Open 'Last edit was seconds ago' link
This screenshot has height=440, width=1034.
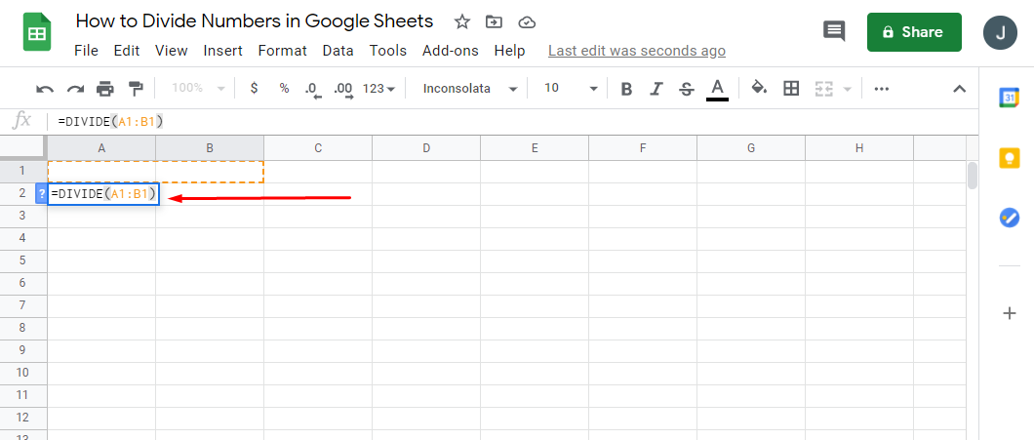pos(636,51)
